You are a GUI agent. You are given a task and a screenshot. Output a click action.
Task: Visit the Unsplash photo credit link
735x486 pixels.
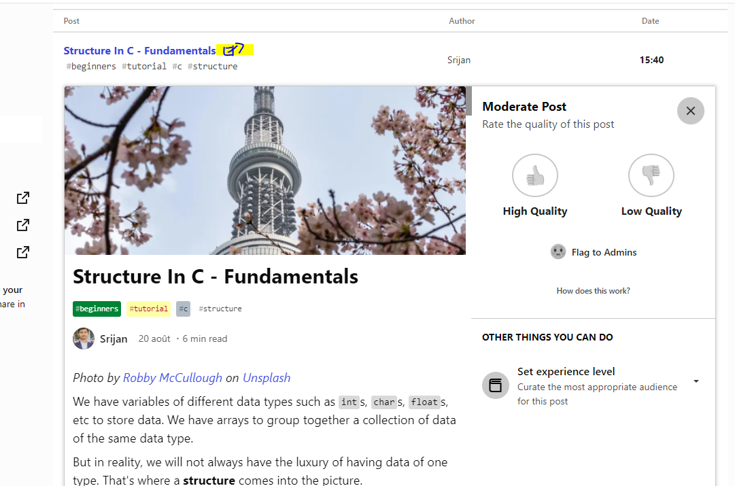[267, 377]
